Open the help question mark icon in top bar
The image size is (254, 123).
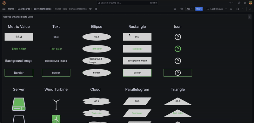(239, 3)
